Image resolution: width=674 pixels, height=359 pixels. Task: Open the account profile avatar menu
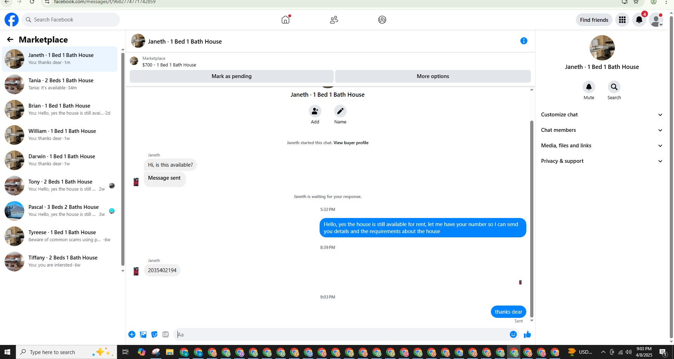point(656,20)
